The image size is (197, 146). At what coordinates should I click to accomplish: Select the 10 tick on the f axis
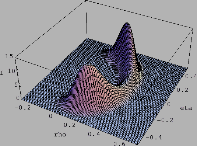click(11, 71)
